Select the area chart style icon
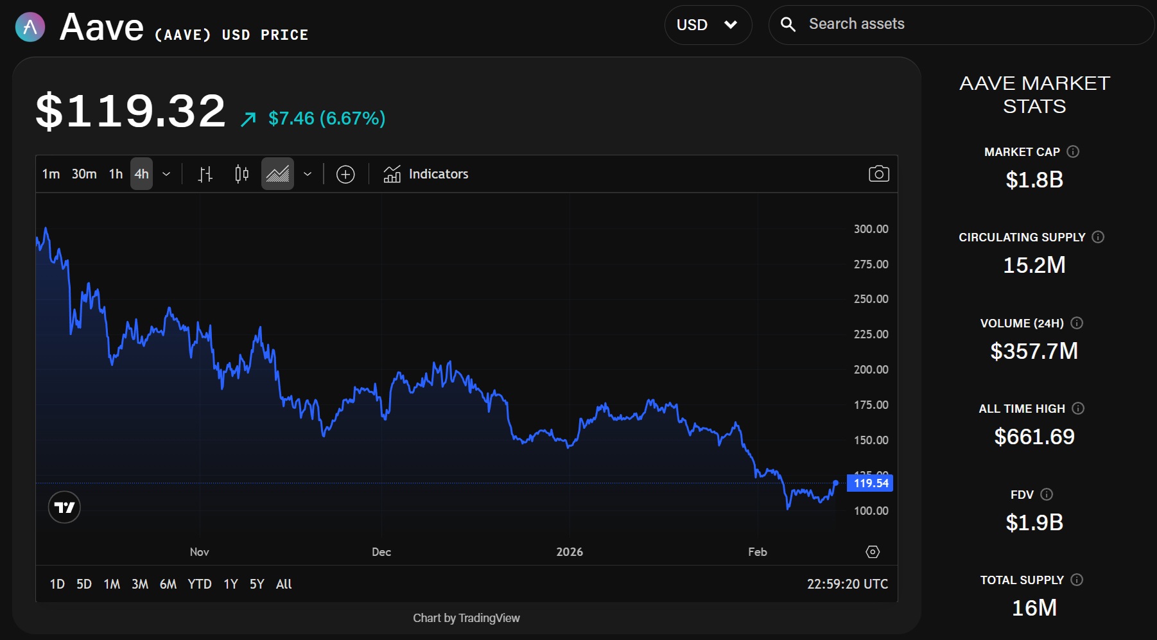The height and width of the screenshot is (640, 1157). (x=277, y=174)
